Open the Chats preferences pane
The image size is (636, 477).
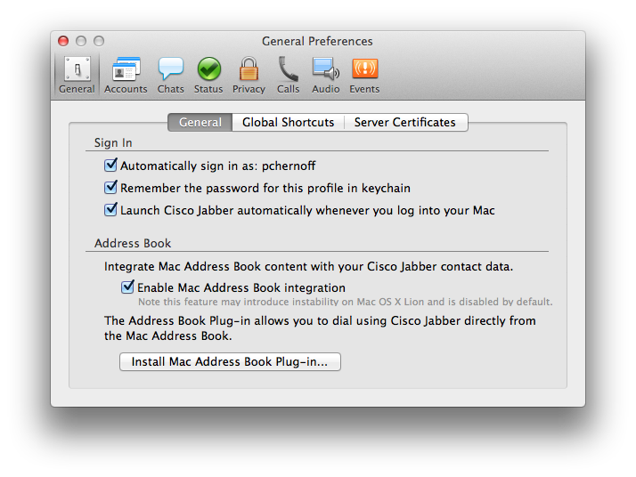click(171, 76)
